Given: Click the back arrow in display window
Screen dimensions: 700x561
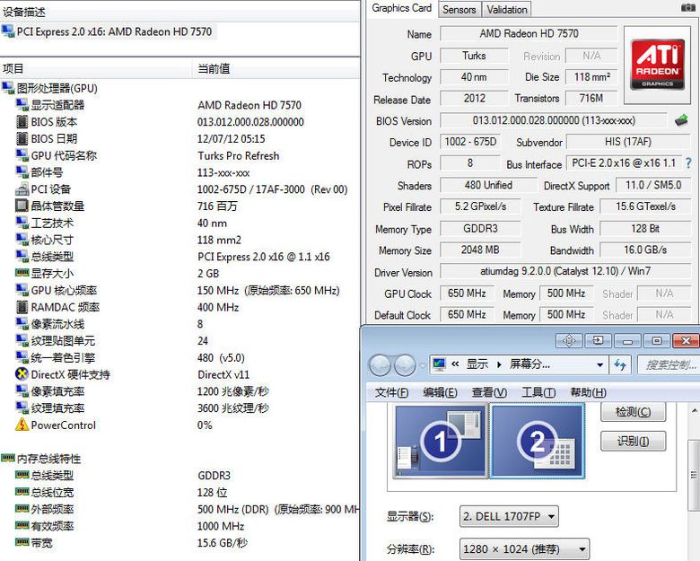Looking at the screenshot, I should click(381, 365).
